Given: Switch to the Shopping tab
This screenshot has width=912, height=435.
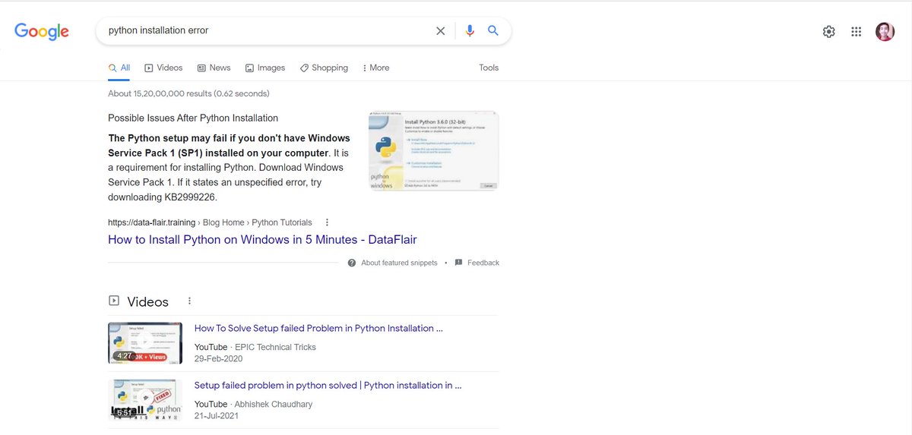Looking at the screenshot, I should click(324, 68).
